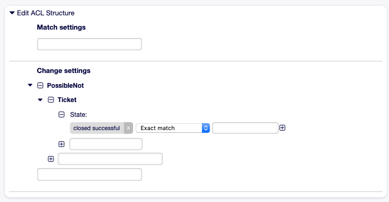The image size is (389, 202).
Task: Click the Edit ACL Structure header text
Action: (46, 13)
